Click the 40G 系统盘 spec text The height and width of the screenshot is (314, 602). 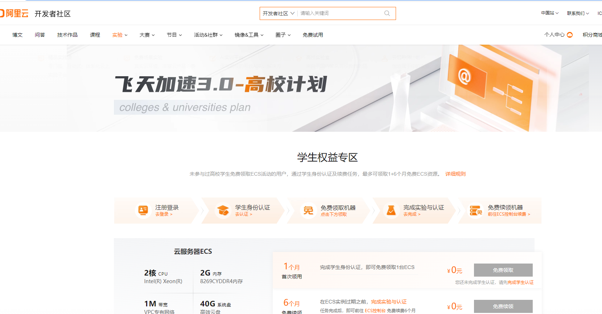[x=215, y=304]
